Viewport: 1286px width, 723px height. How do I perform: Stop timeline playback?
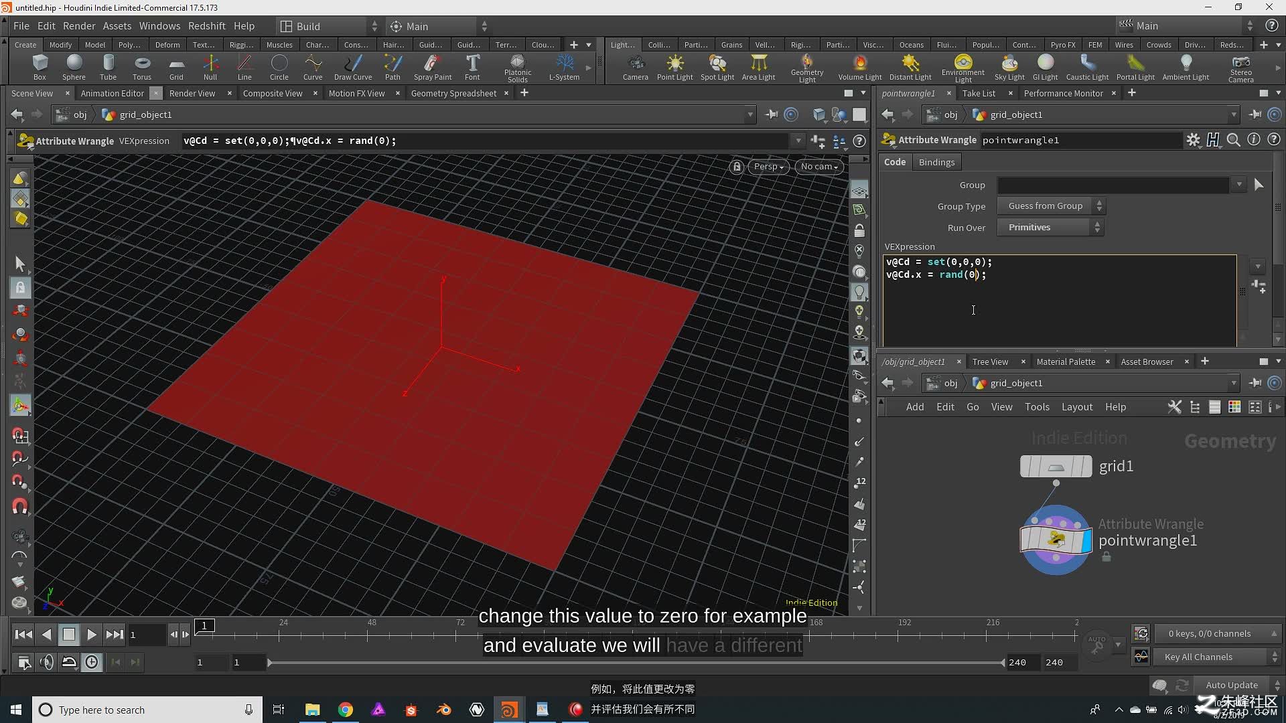[x=68, y=635]
